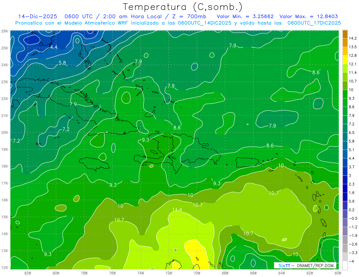The width and height of the screenshot is (359, 277).
Task: Click the "66W" longitude axis label
Action: coord(253,273)
